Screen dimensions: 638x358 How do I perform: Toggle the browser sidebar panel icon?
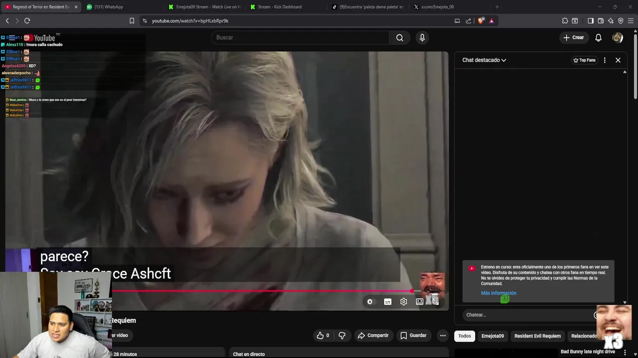point(591,21)
